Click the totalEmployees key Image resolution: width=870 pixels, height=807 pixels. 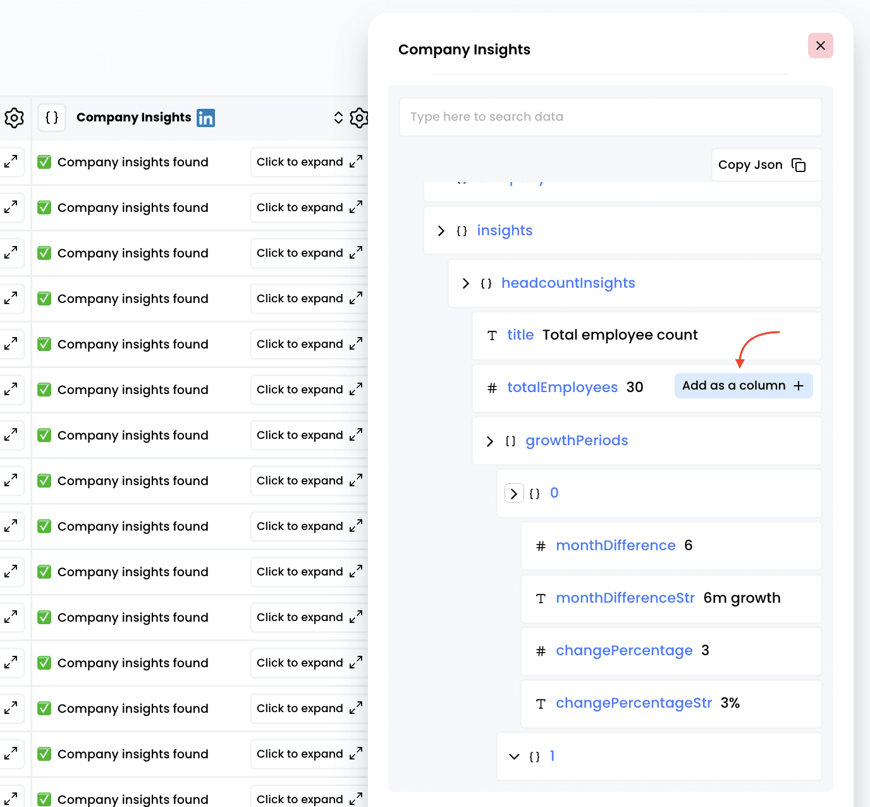click(x=562, y=388)
